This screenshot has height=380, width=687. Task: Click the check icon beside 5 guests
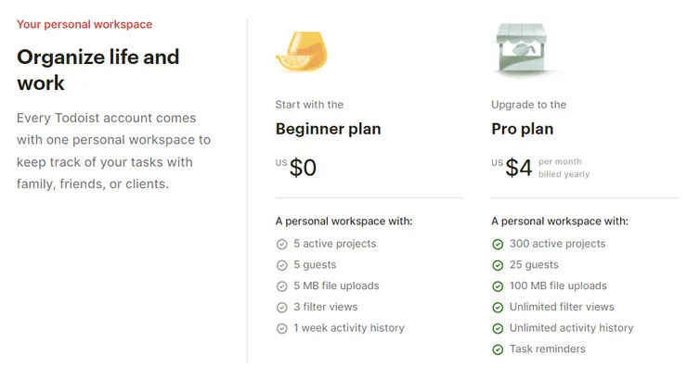282,265
